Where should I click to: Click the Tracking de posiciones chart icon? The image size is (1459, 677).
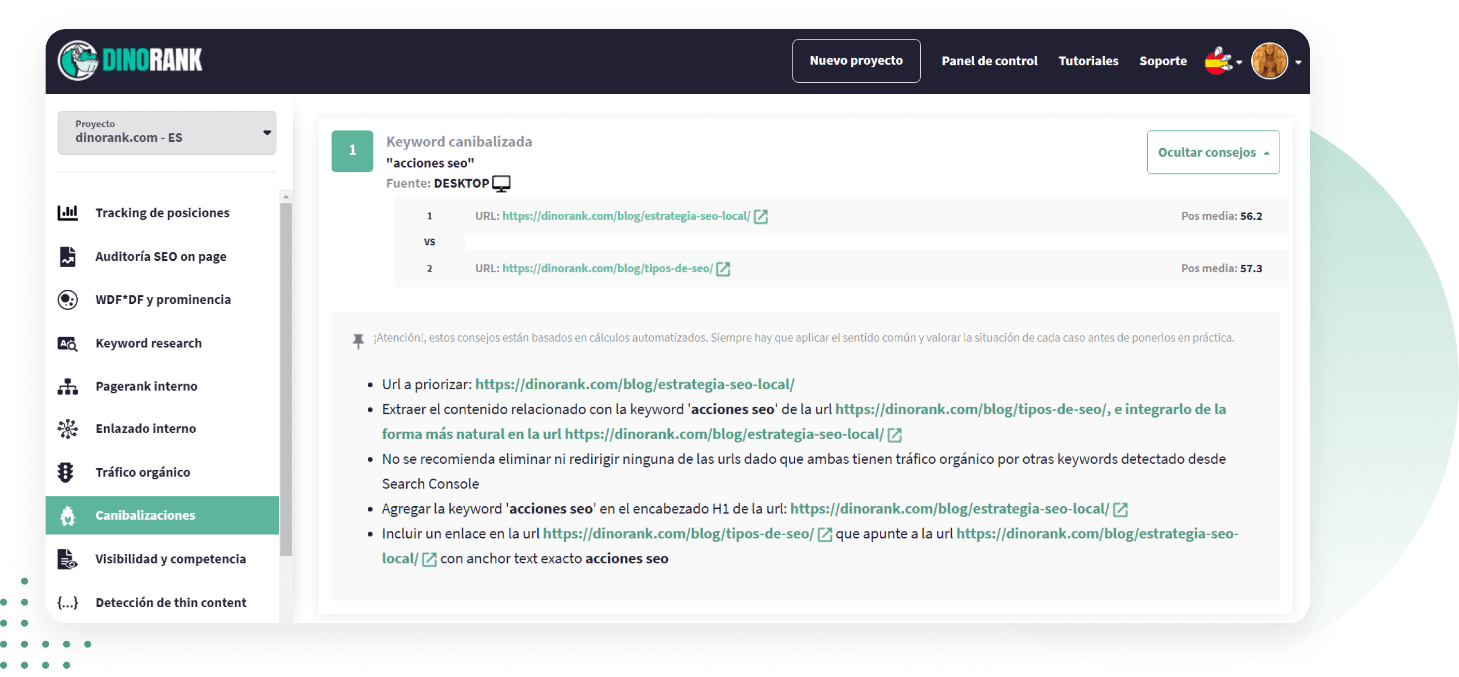coord(67,213)
